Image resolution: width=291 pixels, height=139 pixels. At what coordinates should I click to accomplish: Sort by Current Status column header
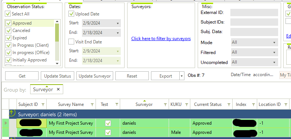[x=208, y=104]
